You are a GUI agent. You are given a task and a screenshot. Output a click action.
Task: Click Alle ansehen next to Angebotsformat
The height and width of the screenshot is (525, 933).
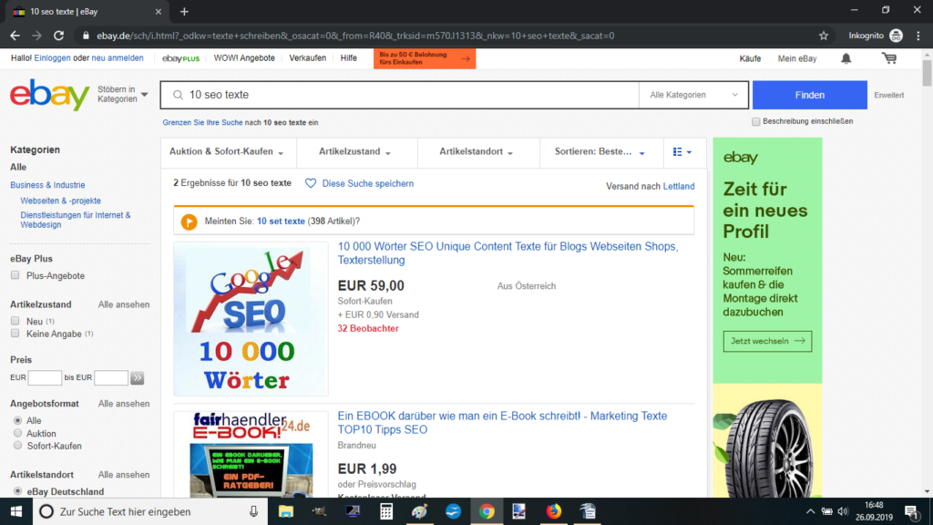coord(124,404)
